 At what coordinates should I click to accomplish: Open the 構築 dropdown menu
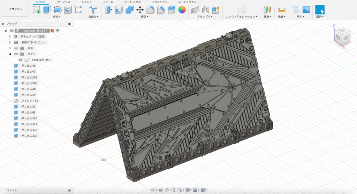[267, 17]
